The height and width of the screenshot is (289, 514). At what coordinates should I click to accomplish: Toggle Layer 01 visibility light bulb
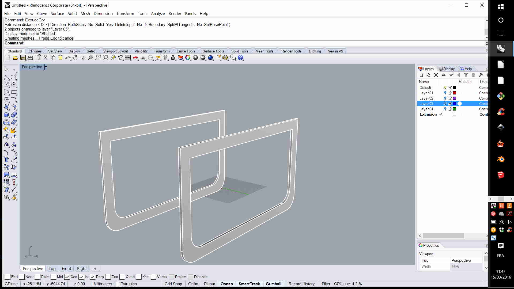(445, 93)
